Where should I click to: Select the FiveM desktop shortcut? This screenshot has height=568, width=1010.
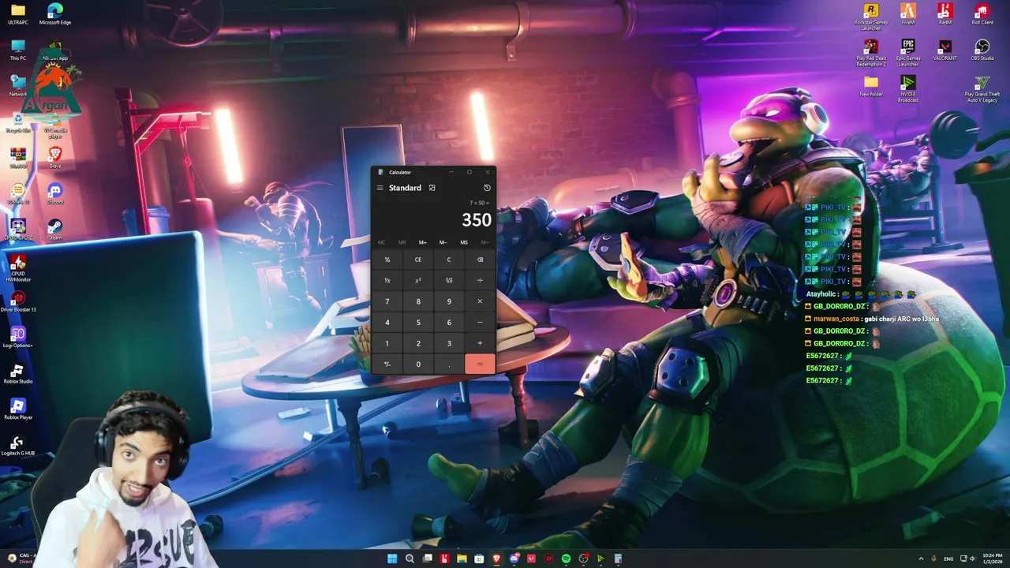[908, 14]
